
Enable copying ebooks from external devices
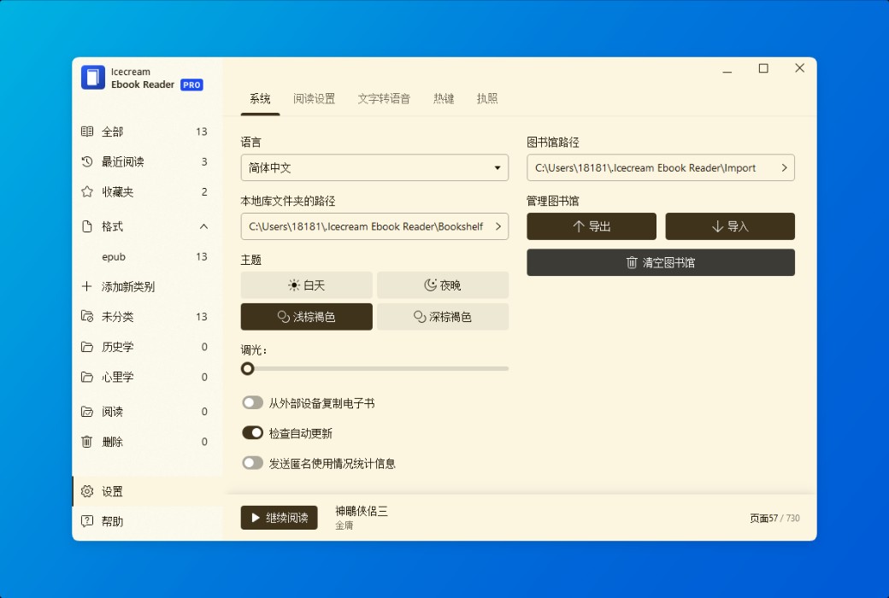pos(253,402)
